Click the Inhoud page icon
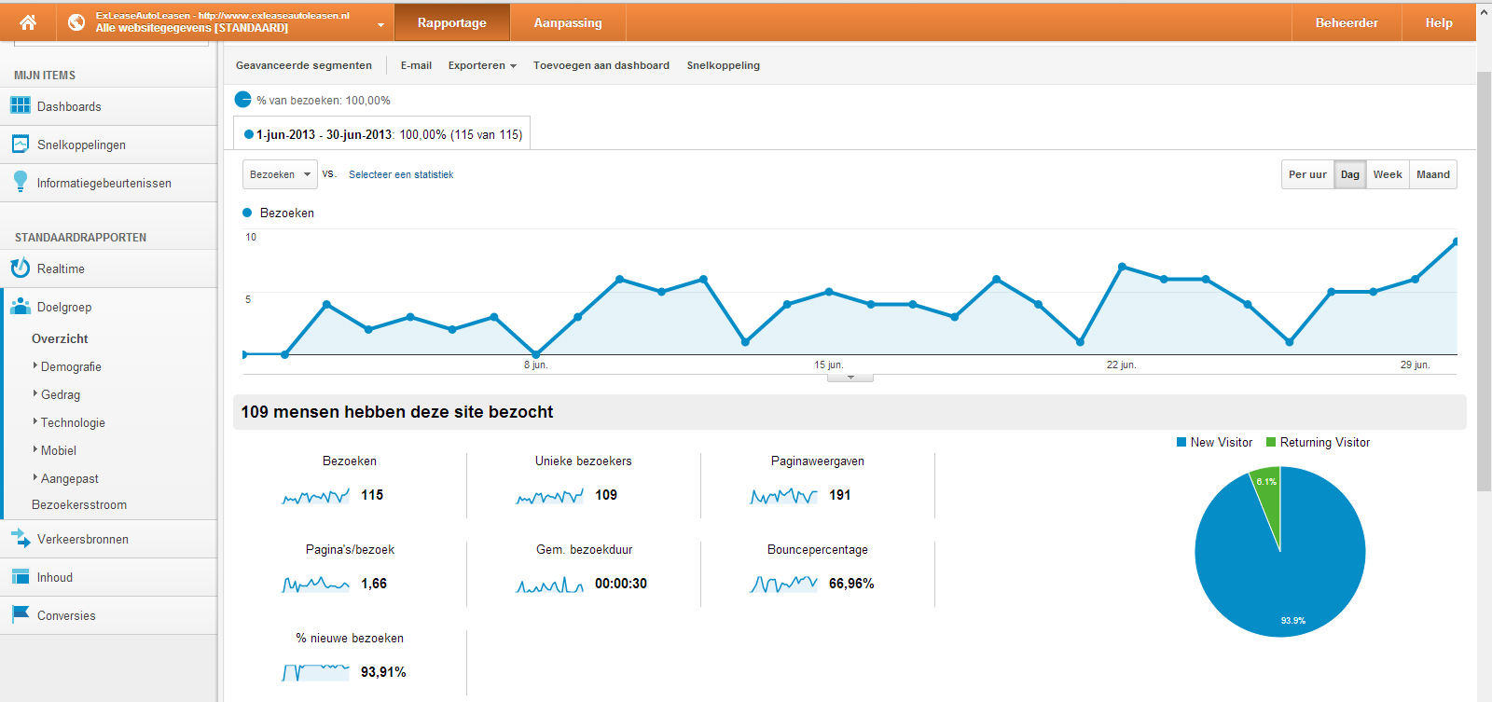The height and width of the screenshot is (702, 1492). pos(20,576)
